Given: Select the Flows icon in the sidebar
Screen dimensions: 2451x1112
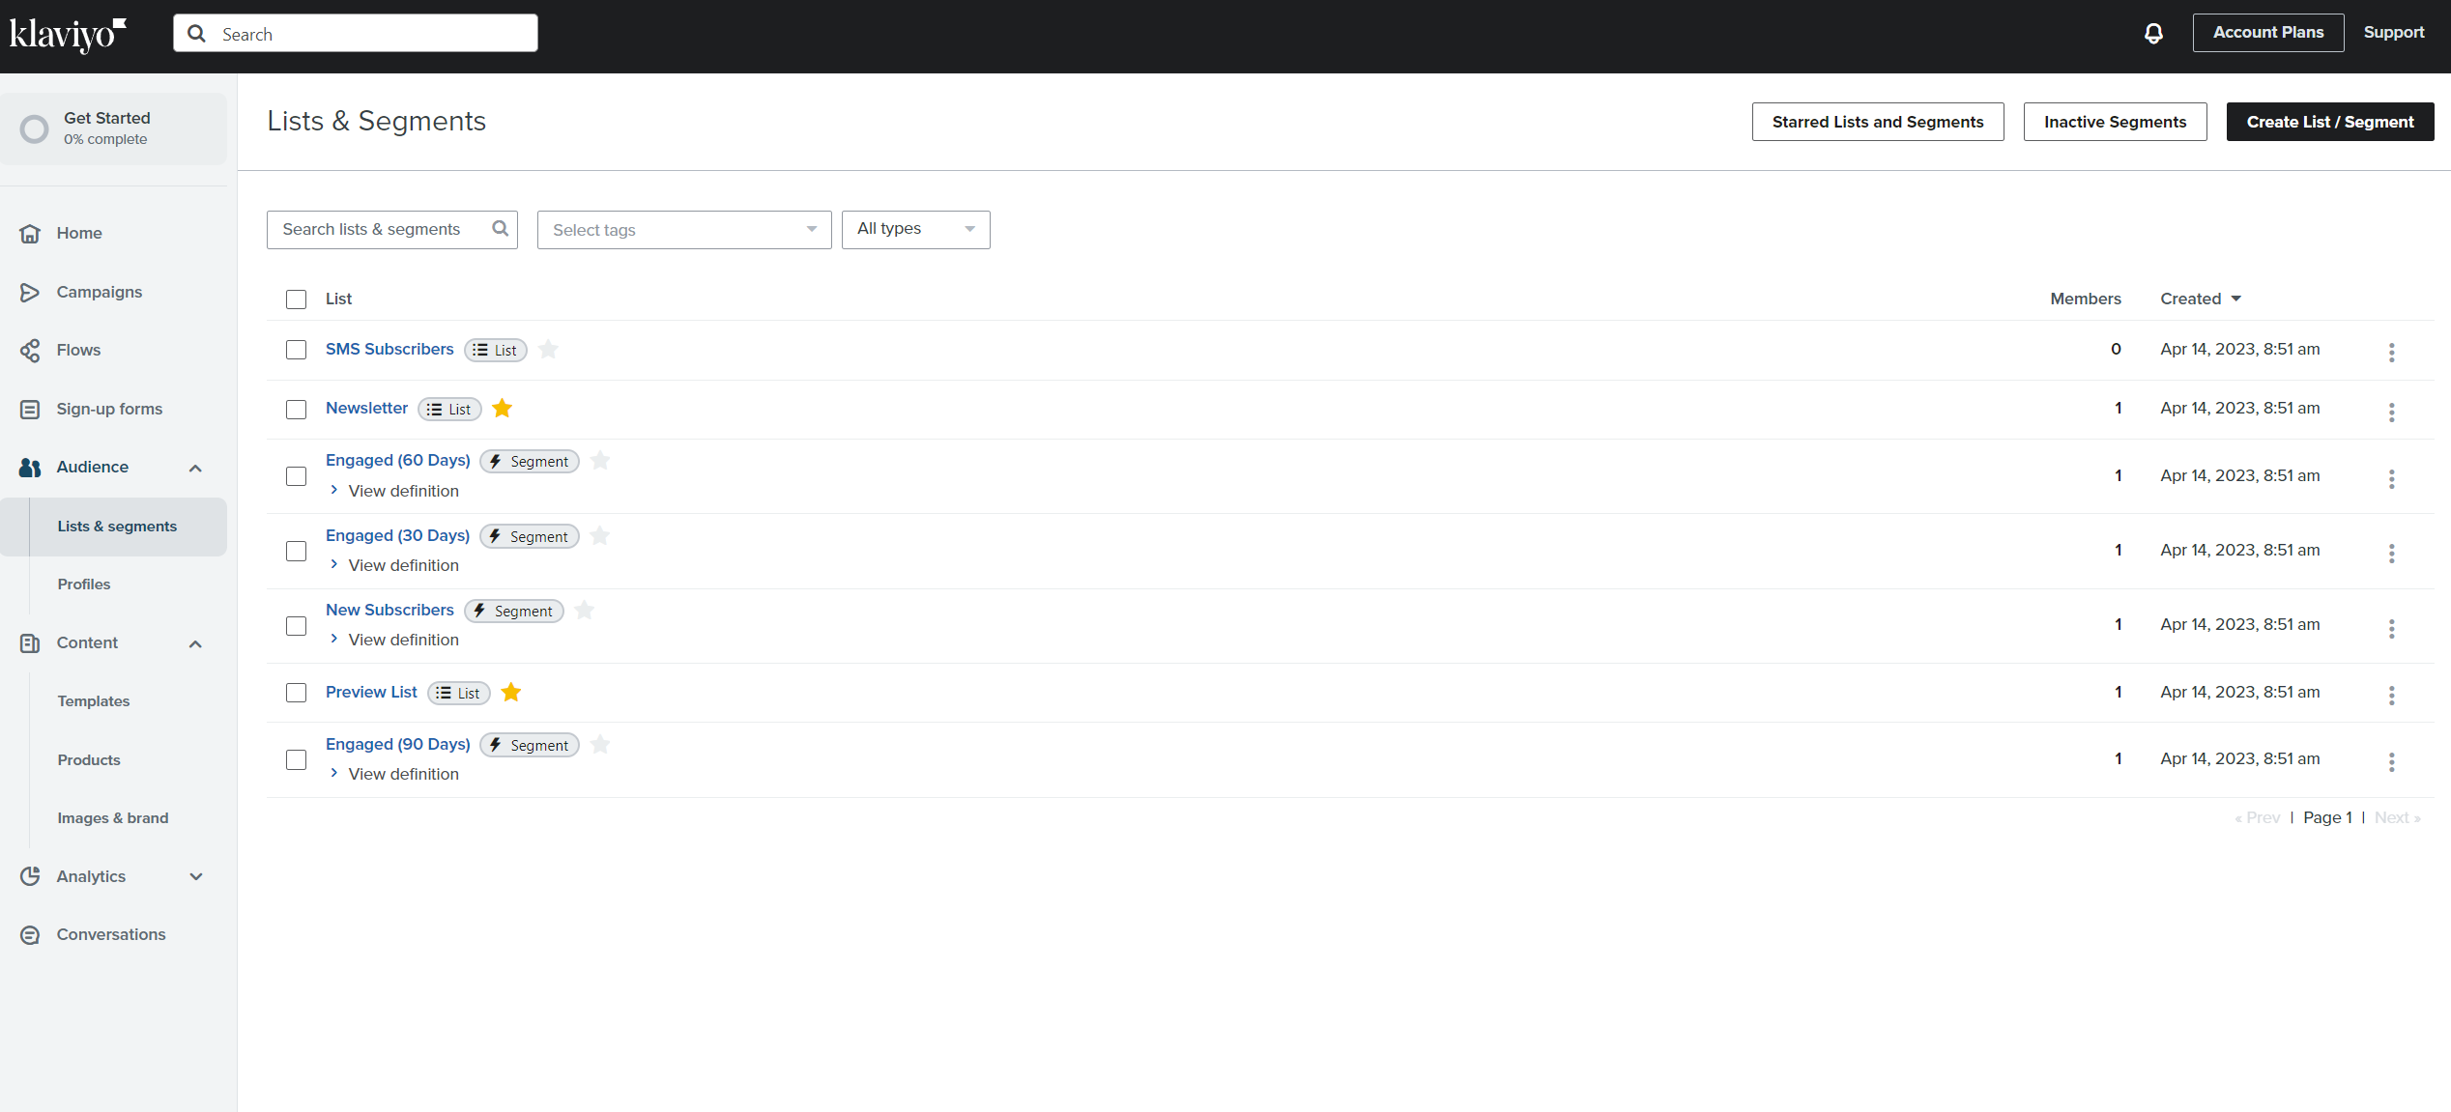Looking at the screenshot, I should [30, 350].
